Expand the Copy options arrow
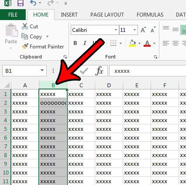The width and height of the screenshot is (186, 185). [x=47, y=36]
